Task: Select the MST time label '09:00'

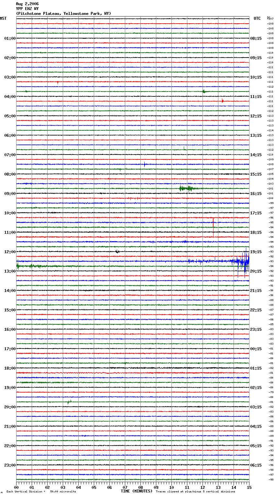Action: click(x=10, y=194)
